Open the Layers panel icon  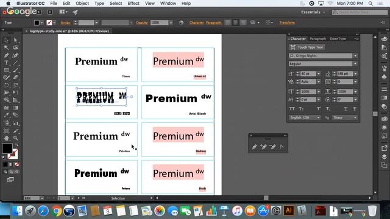point(385,157)
